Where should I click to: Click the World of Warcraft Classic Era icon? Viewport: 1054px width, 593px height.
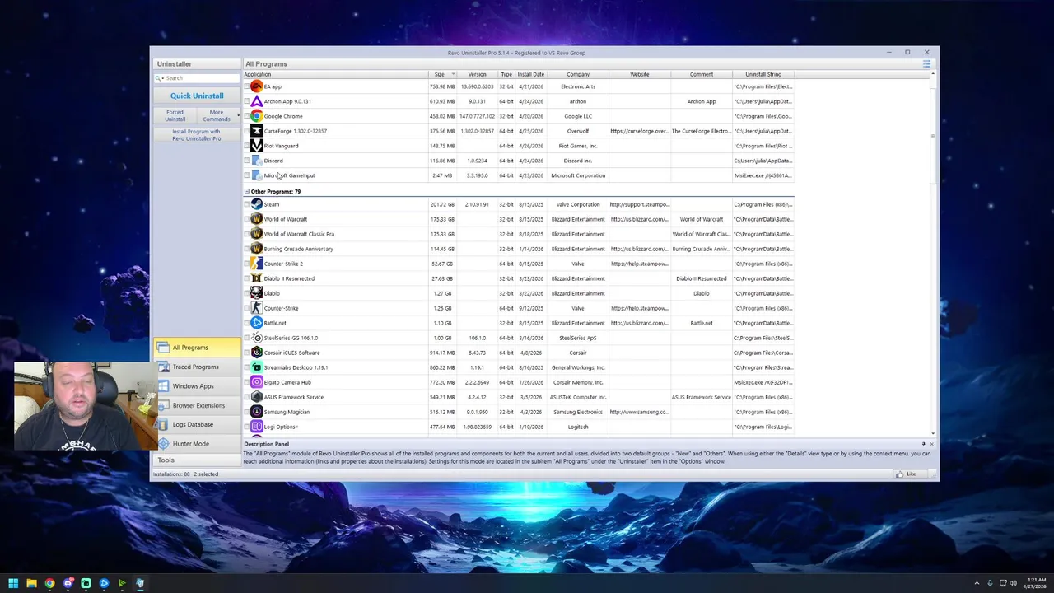click(x=257, y=234)
